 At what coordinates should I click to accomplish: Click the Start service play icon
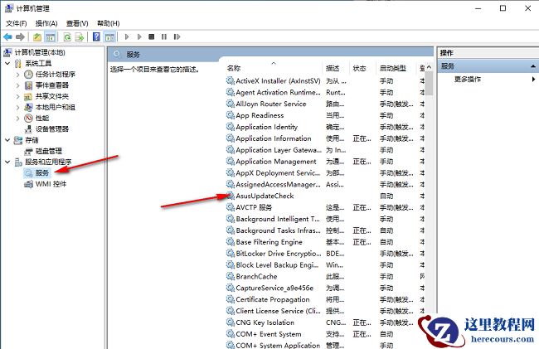(127, 36)
